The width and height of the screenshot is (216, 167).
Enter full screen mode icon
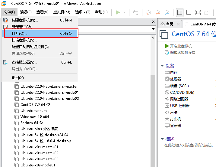(x=198, y=12)
